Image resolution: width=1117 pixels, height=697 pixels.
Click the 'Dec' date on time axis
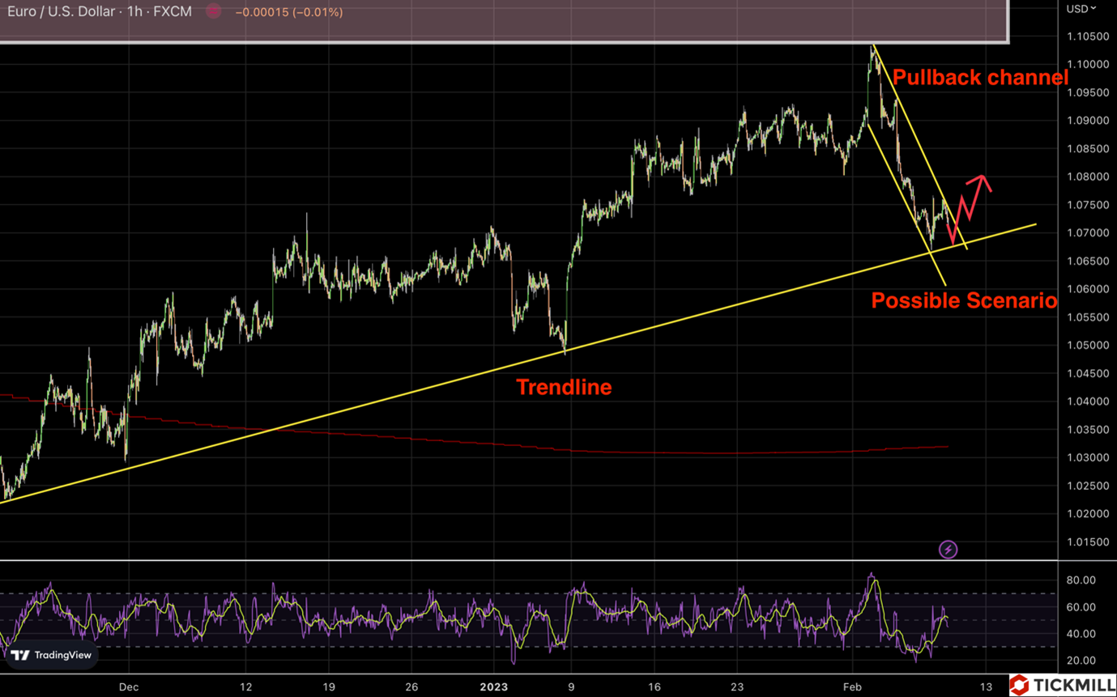128,686
